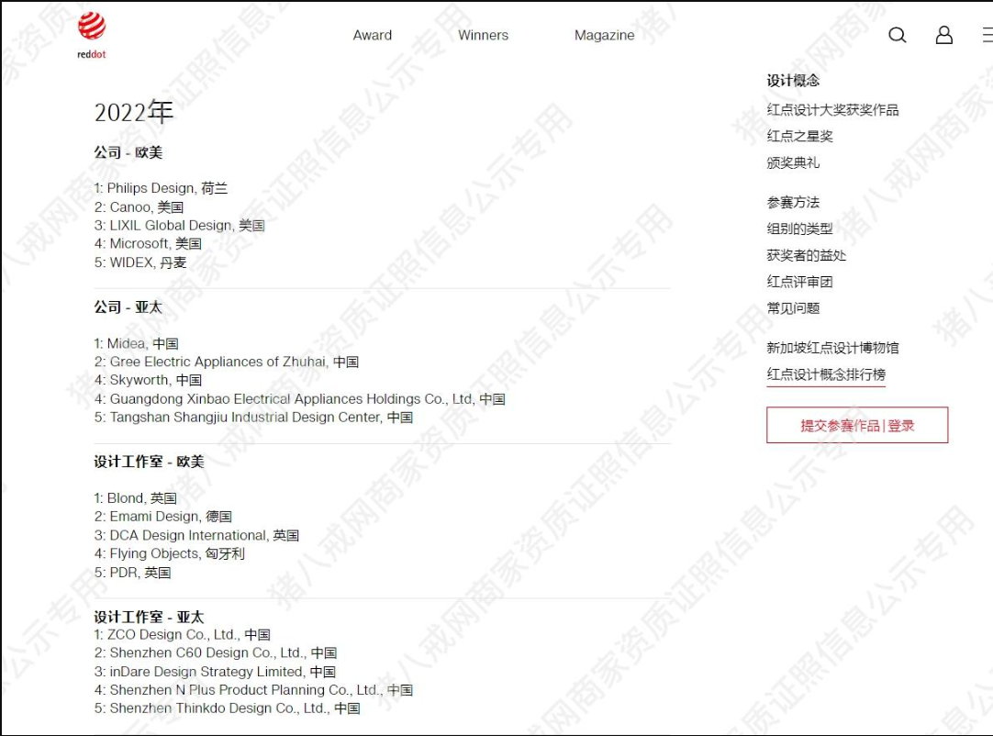Open 红点评审团 link
Screen dimensions: 993x736
pos(799,282)
